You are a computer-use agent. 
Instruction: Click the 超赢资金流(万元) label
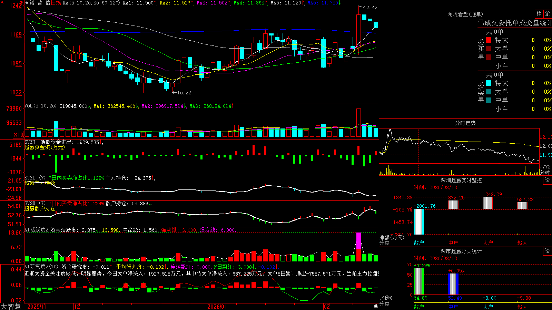point(45,147)
